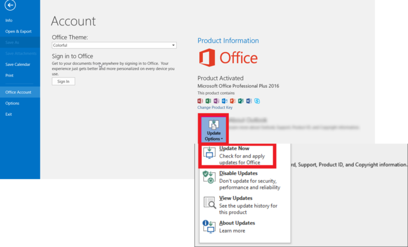This screenshot has height=247, width=408.
Task: Click the Skype product icon
Action: (x=257, y=101)
